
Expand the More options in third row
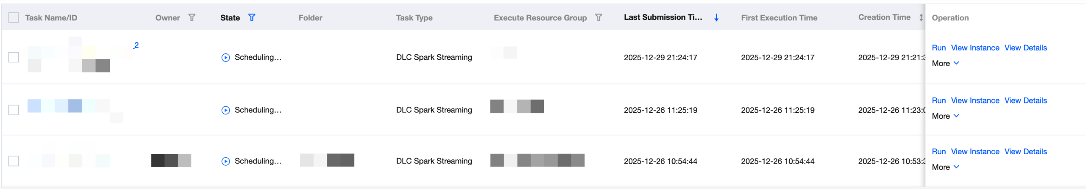coord(945,167)
